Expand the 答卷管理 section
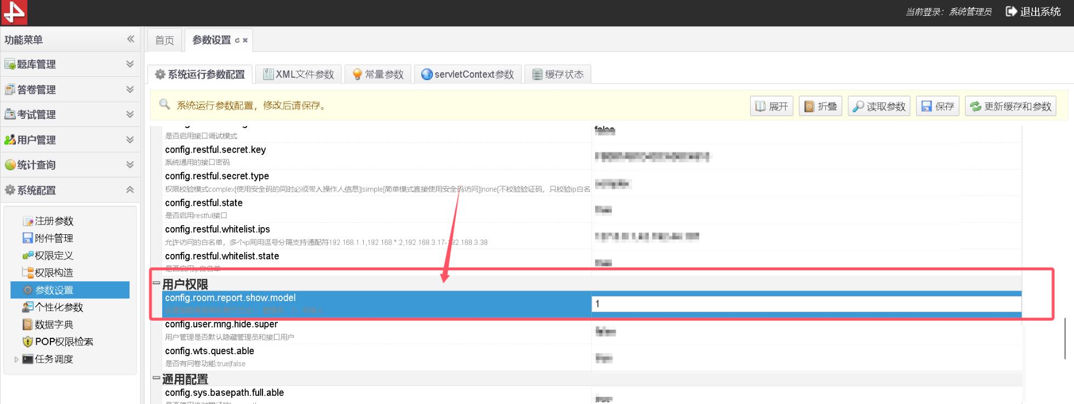 [x=130, y=89]
